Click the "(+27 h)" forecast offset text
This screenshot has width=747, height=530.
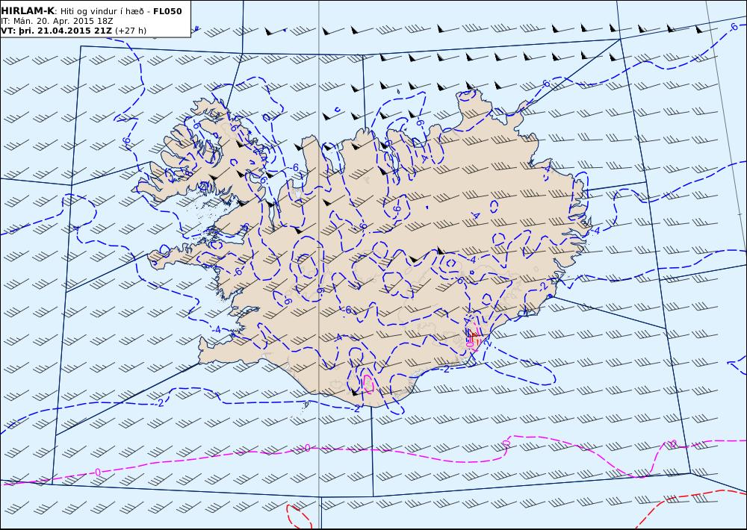tap(131, 31)
